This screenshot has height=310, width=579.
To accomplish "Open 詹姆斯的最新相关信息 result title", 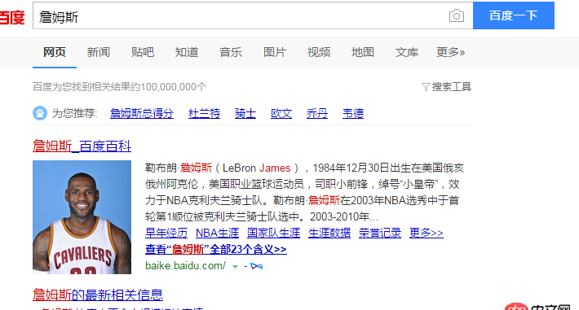I will point(98,295).
